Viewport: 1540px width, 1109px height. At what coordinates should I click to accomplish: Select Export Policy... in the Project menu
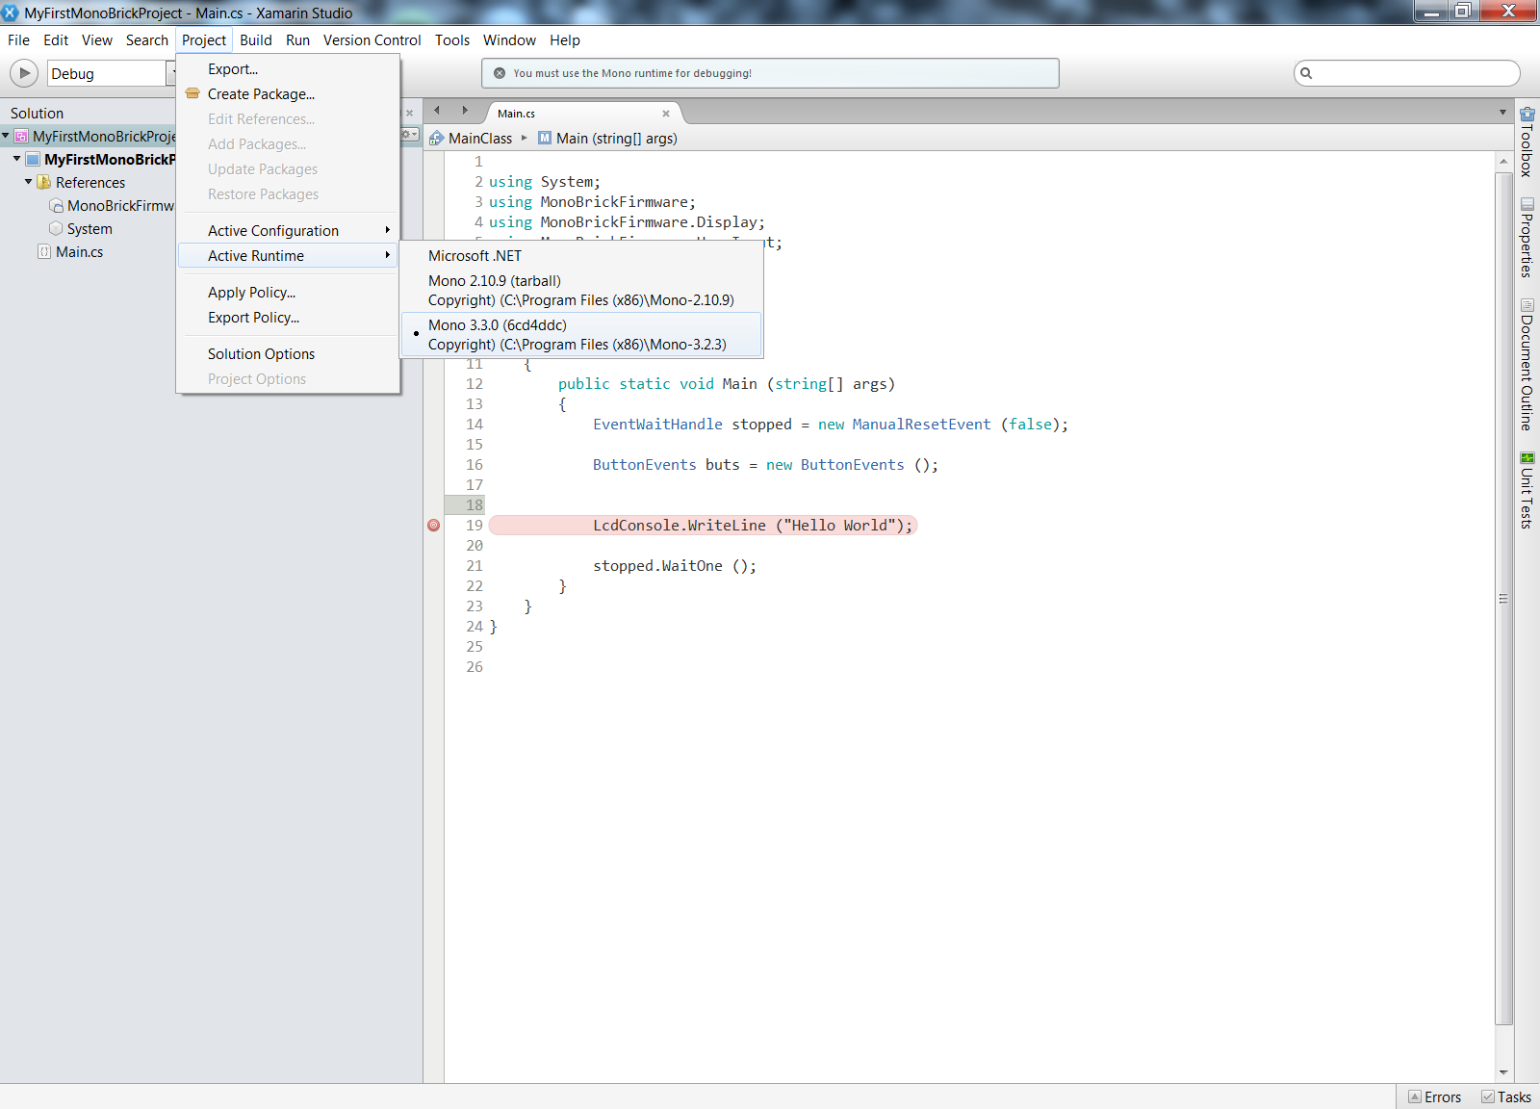(x=288, y=318)
